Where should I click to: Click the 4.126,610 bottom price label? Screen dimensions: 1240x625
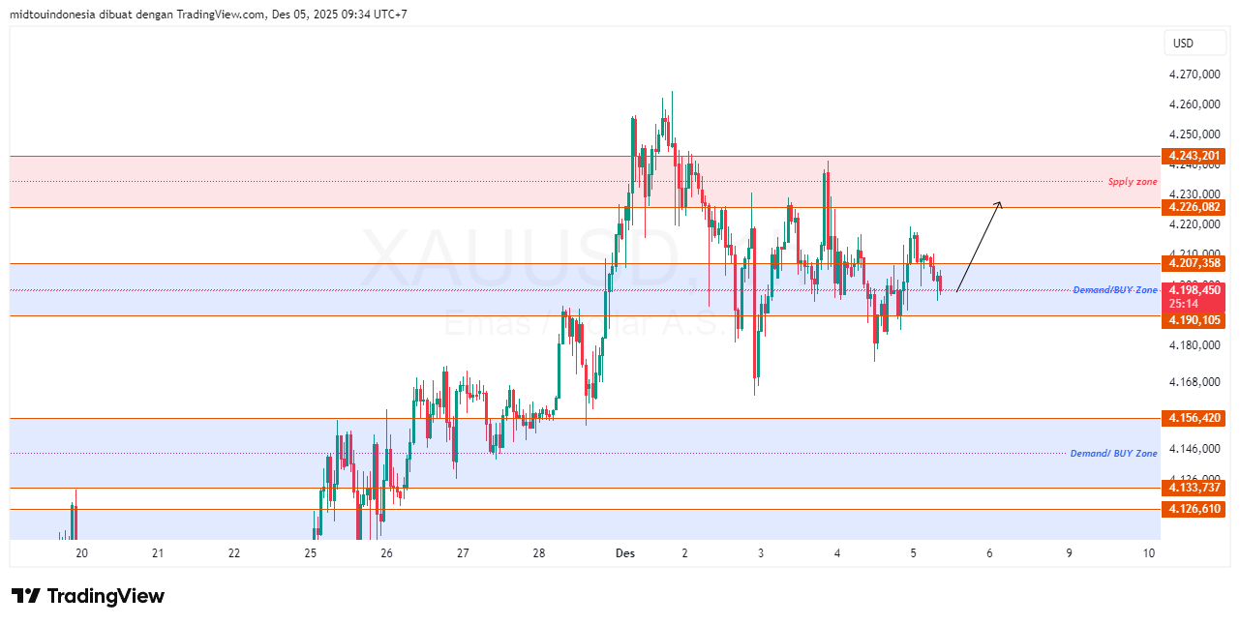click(x=1193, y=509)
